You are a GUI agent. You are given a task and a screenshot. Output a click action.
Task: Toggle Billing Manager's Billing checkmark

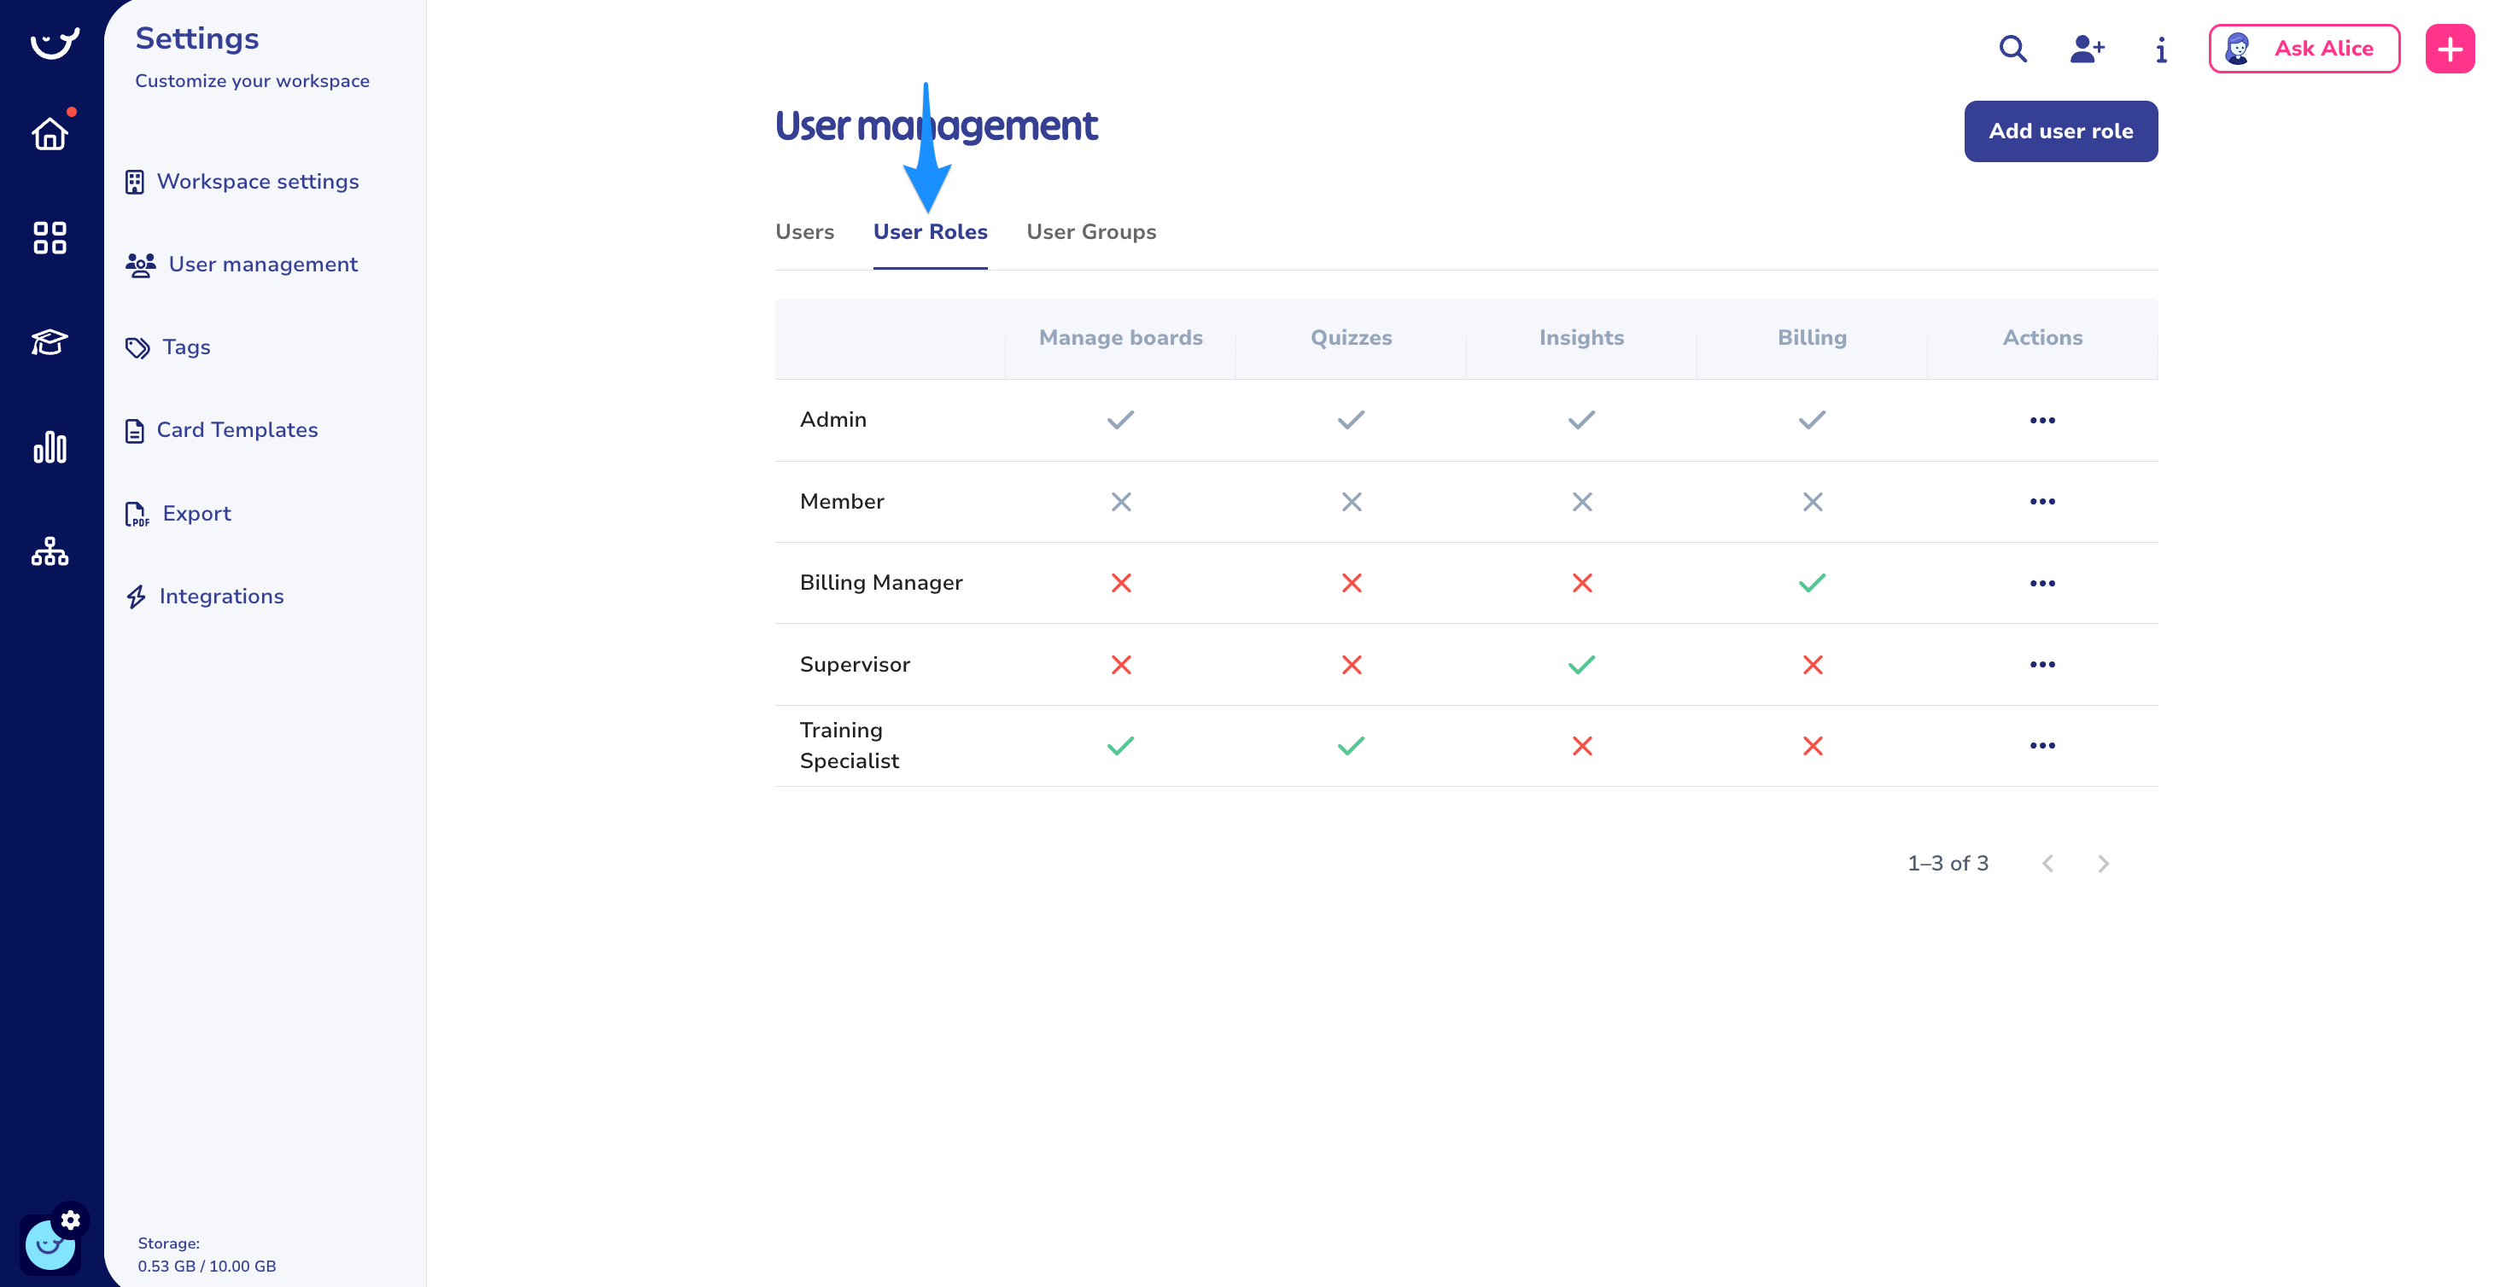point(1812,583)
